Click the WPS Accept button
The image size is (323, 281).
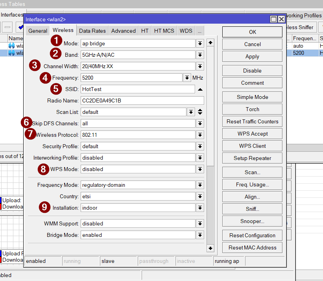pos(252,134)
